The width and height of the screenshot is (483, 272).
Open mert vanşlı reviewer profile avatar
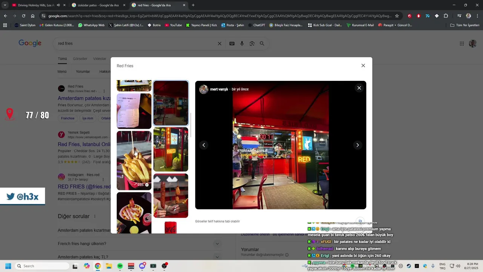pyautogui.click(x=204, y=89)
